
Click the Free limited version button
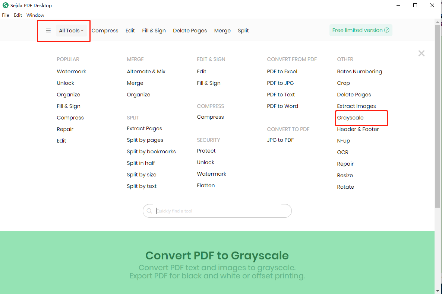(361, 30)
